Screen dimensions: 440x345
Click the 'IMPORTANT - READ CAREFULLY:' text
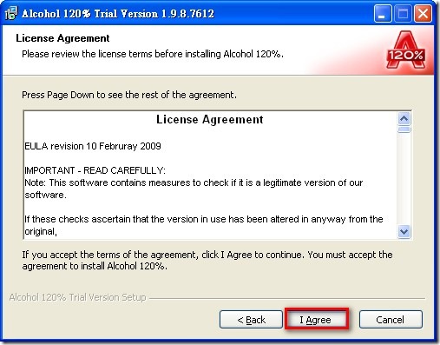click(95, 170)
